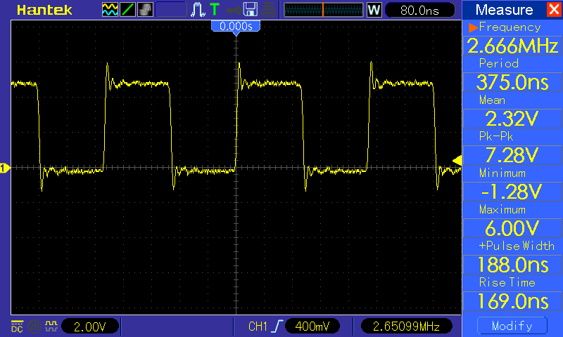Viewport: 563px width, 337px height.
Task: Click the green T trigger status icon
Action: (x=215, y=9)
